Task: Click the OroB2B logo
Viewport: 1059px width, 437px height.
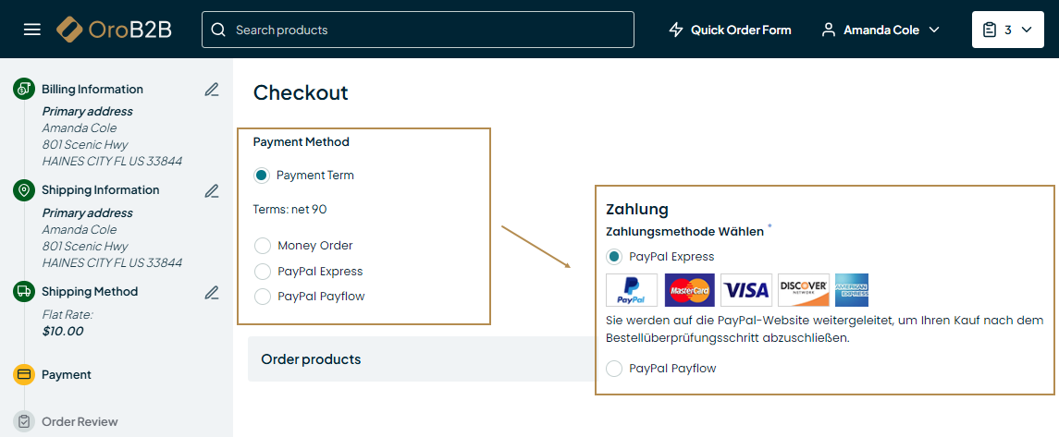Action: pos(114,30)
